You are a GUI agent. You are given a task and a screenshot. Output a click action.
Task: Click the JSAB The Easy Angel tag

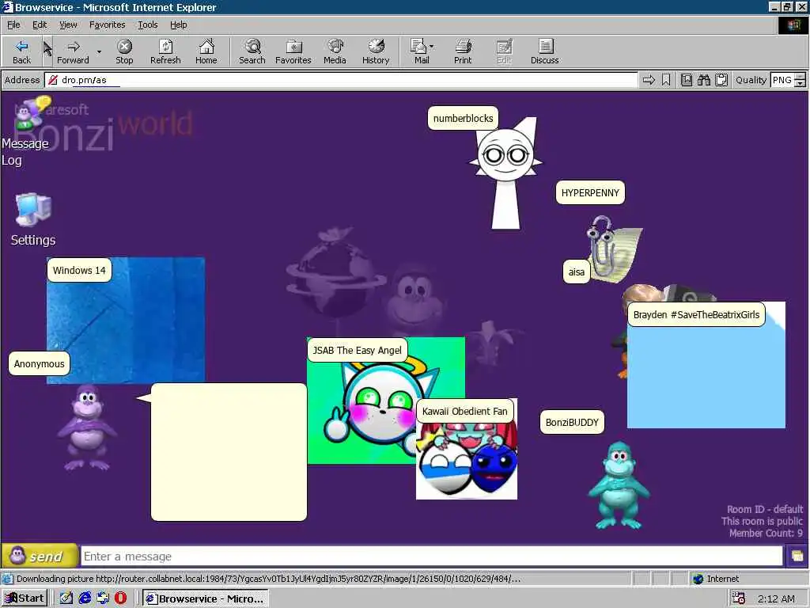357,351
